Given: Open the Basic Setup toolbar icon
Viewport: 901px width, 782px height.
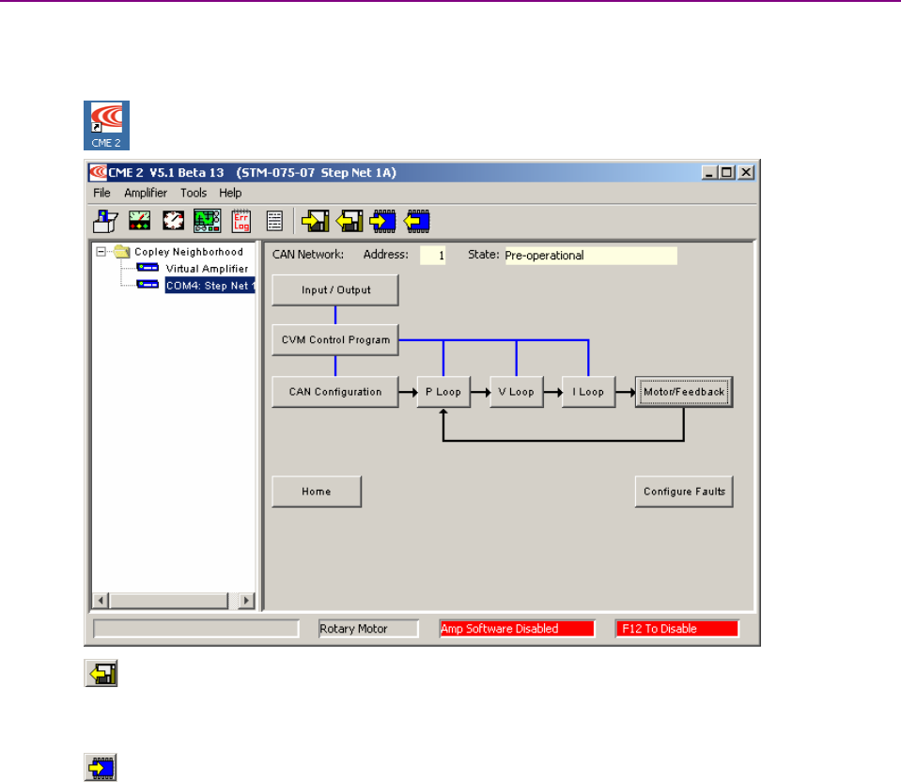Looking at the screenshot, I should (x=105, y=221).
